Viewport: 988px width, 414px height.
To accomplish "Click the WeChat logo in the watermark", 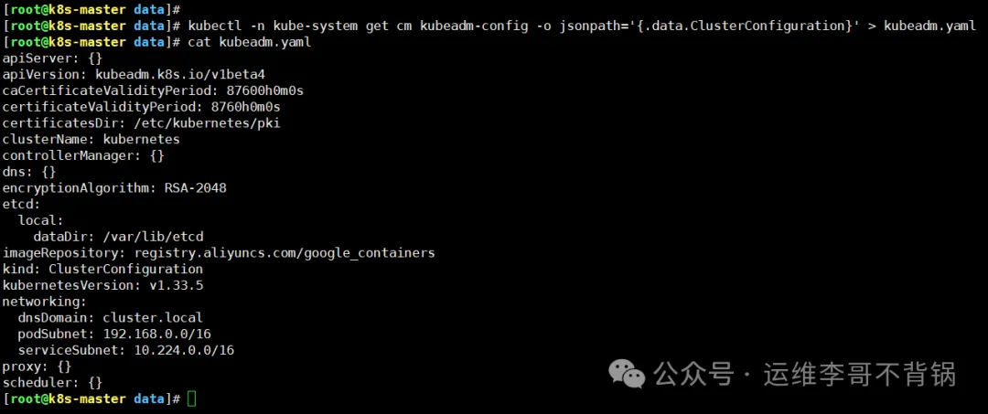I will tap(627, 374).
